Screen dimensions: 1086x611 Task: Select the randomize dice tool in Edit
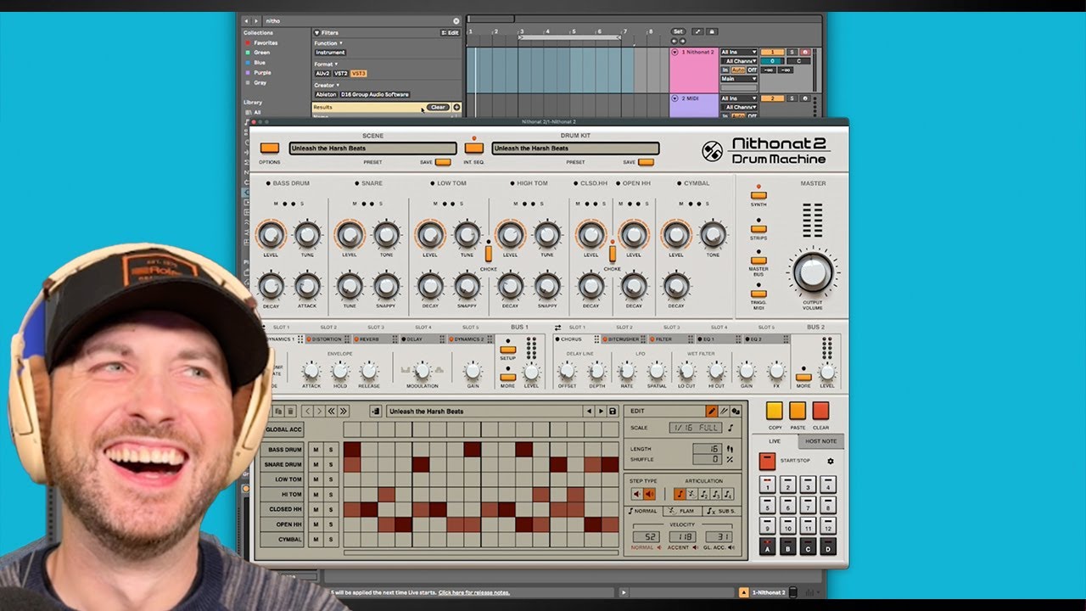735,411
